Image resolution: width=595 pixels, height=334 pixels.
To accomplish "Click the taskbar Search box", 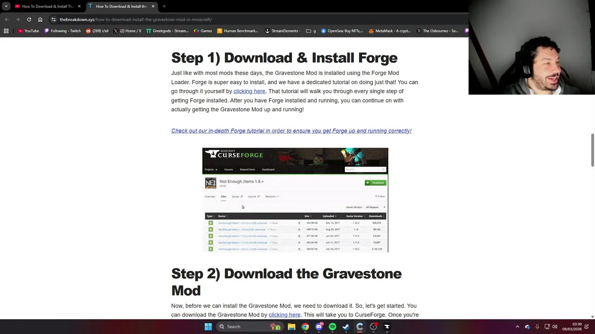I will click(249, 327).
